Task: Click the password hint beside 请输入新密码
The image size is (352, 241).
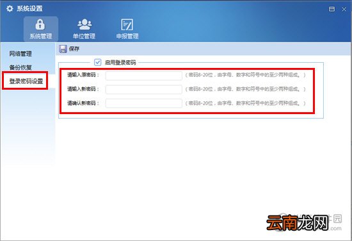Action: click(245, 89)
